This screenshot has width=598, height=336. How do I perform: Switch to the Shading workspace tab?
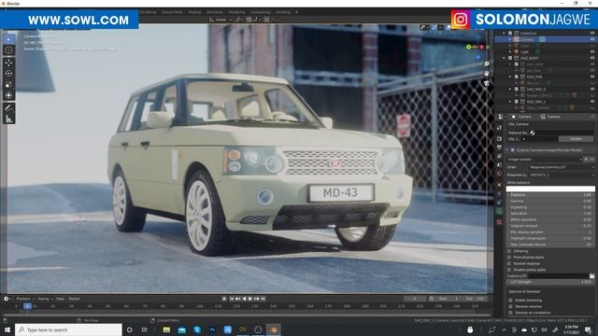click(x=194, y=12)
